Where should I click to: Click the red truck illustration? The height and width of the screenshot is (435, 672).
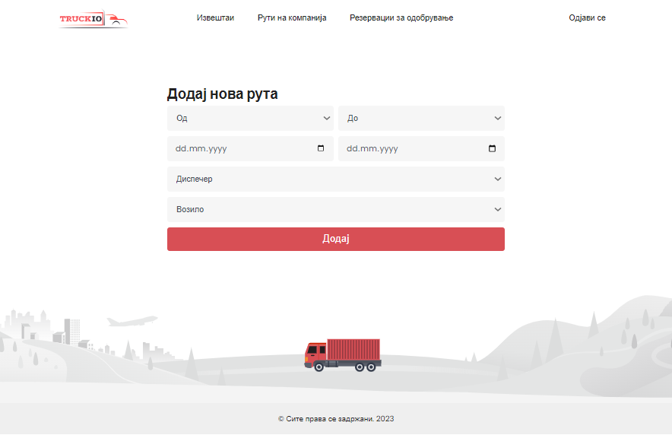[x=343, y=355]
